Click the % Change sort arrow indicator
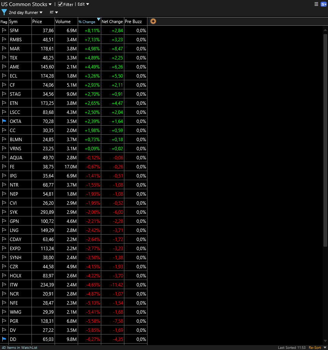328x350 pixels. (99, 19)
